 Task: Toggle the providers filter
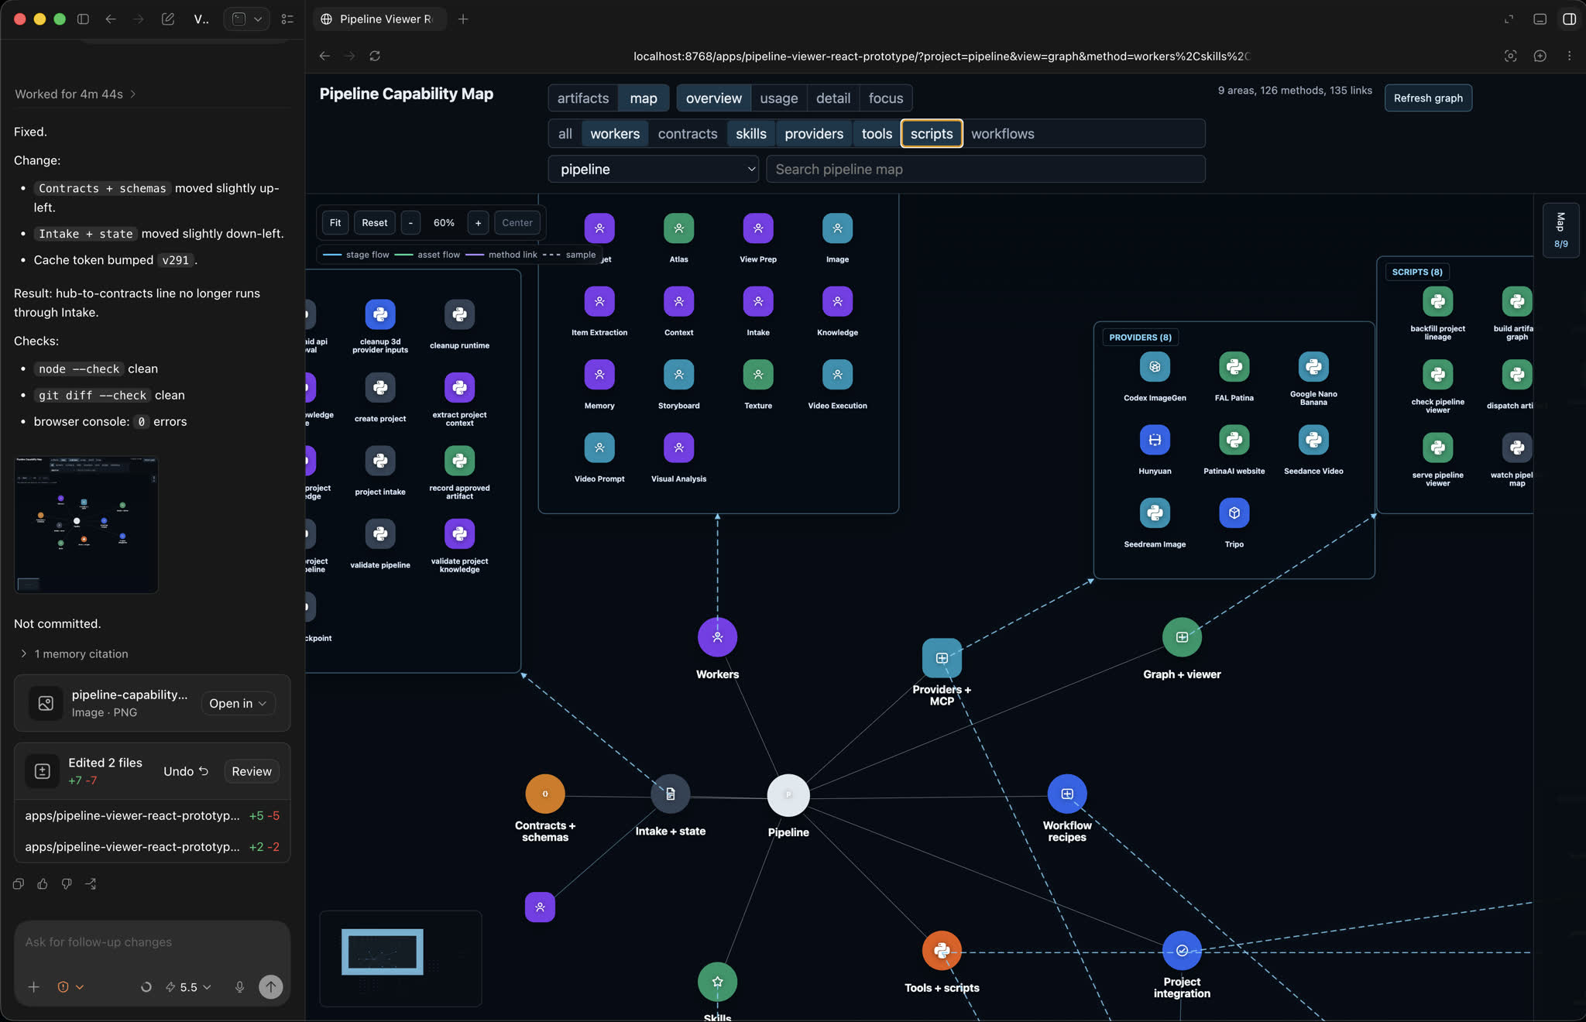point(814,134)
